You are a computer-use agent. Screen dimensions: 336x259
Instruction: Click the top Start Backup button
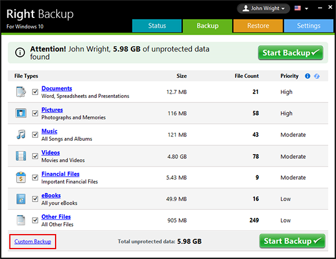tap(291, 53)
